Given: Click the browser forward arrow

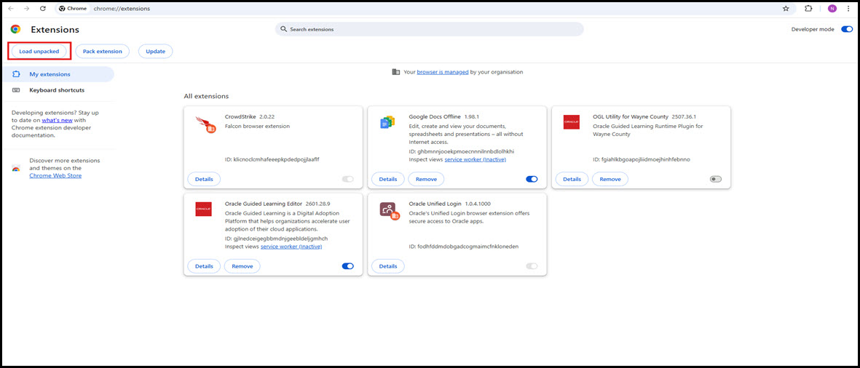Looking at the screenshot, I should tap(26, 9).
